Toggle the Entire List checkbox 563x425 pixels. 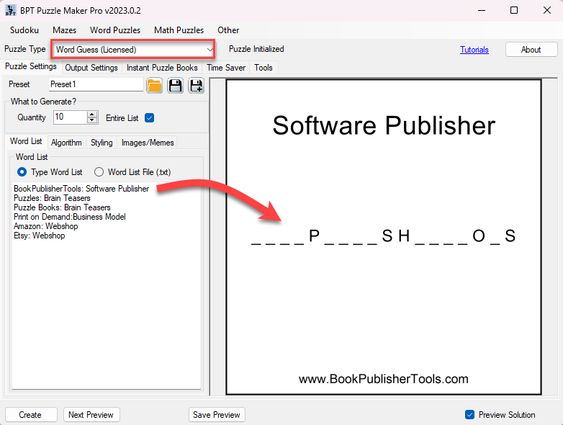(150, 117)
